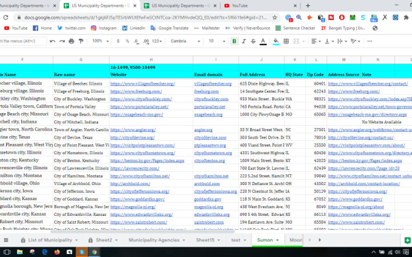Toggle italic formatting
Image resolution: width=412 pixels, height=257 pixels.
click(244, 41)
